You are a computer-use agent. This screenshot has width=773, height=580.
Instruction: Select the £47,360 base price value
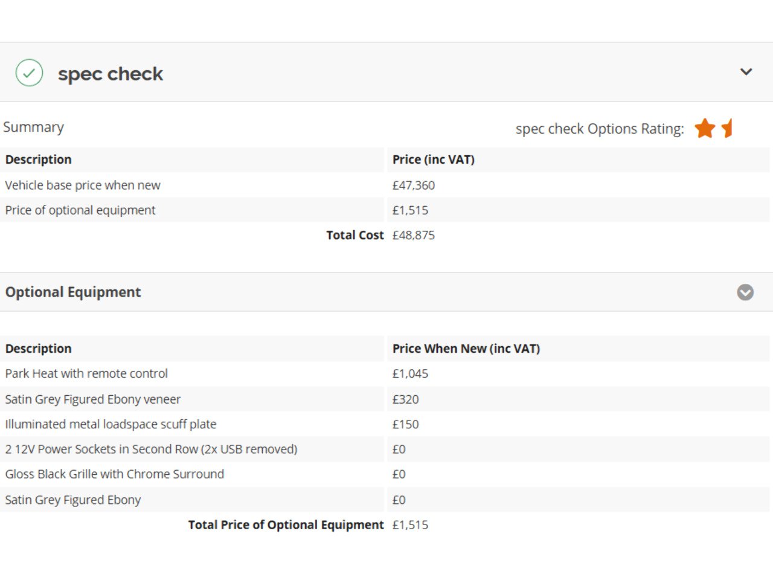(x=414, y=185)
